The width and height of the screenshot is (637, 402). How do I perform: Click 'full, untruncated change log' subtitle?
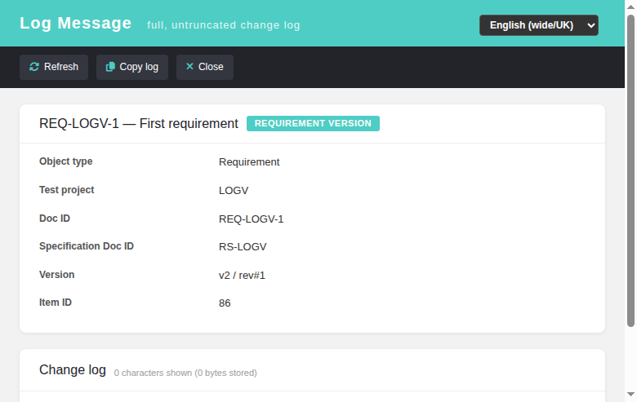click(x=224, y=25)
